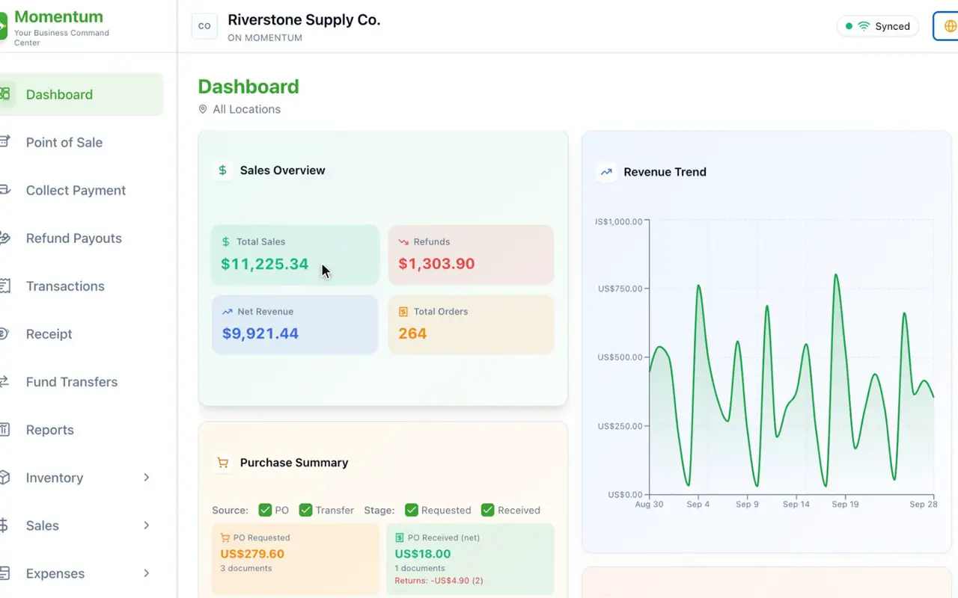Click the receipt icon in Total Orders card

tap(403, 312)
